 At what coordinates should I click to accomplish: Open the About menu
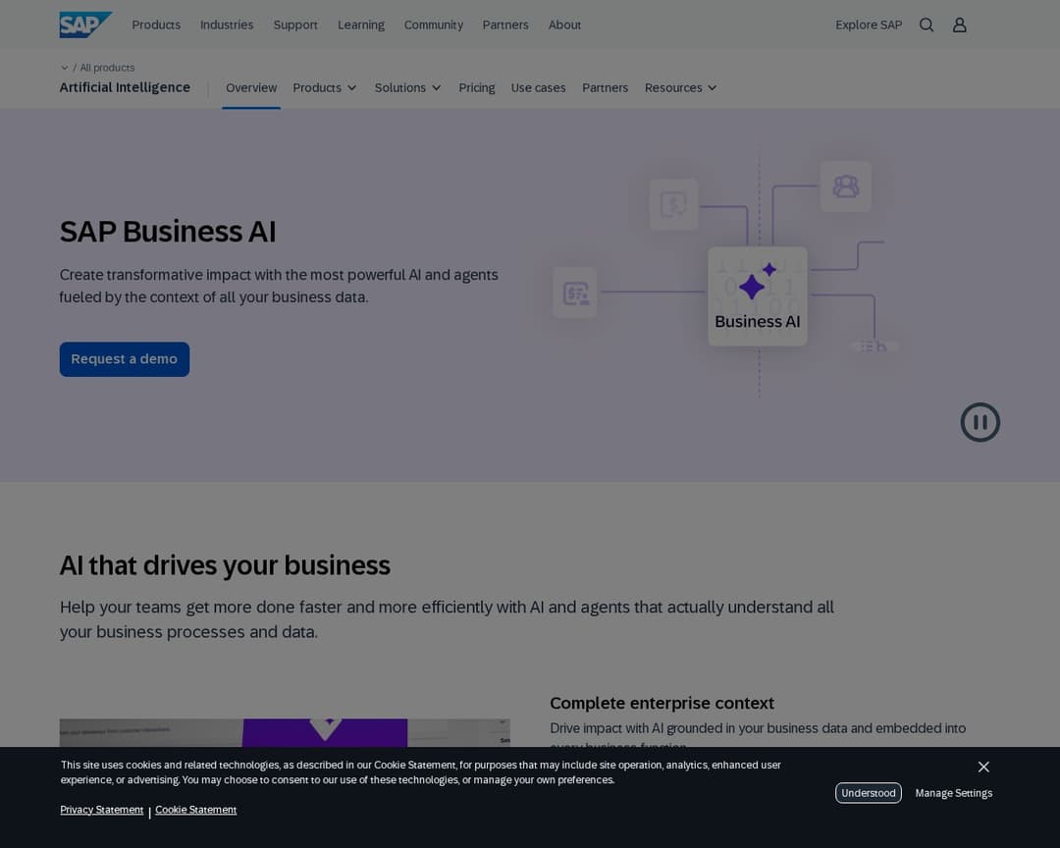(x=564, y=25)
